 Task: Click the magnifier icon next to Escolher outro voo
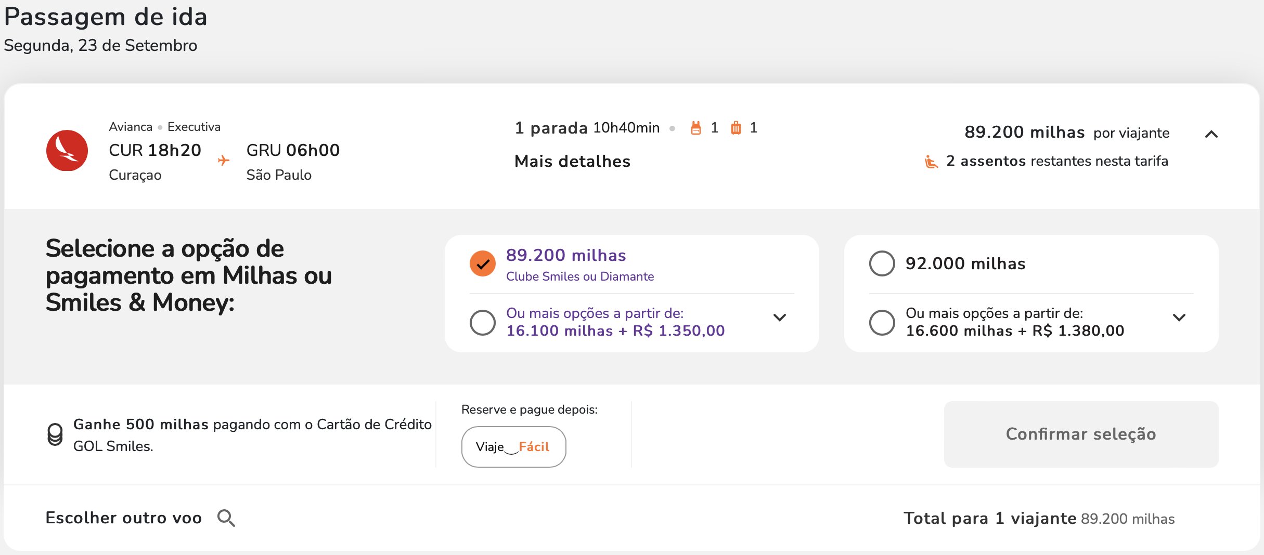click(x=226, y=518)
